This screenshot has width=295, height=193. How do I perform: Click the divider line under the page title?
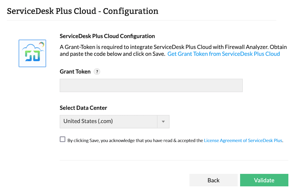pyautogui.click(x=141, y=20)
